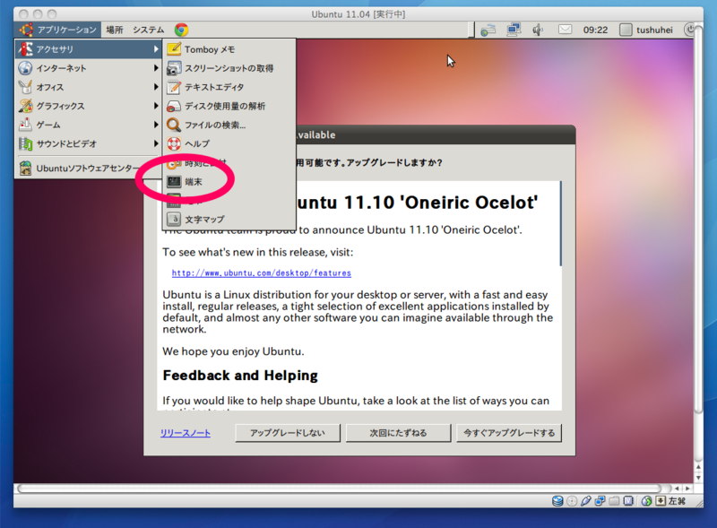Launch 端末 terminal
This screenshot has width=717, height=528.
point(229,182)
